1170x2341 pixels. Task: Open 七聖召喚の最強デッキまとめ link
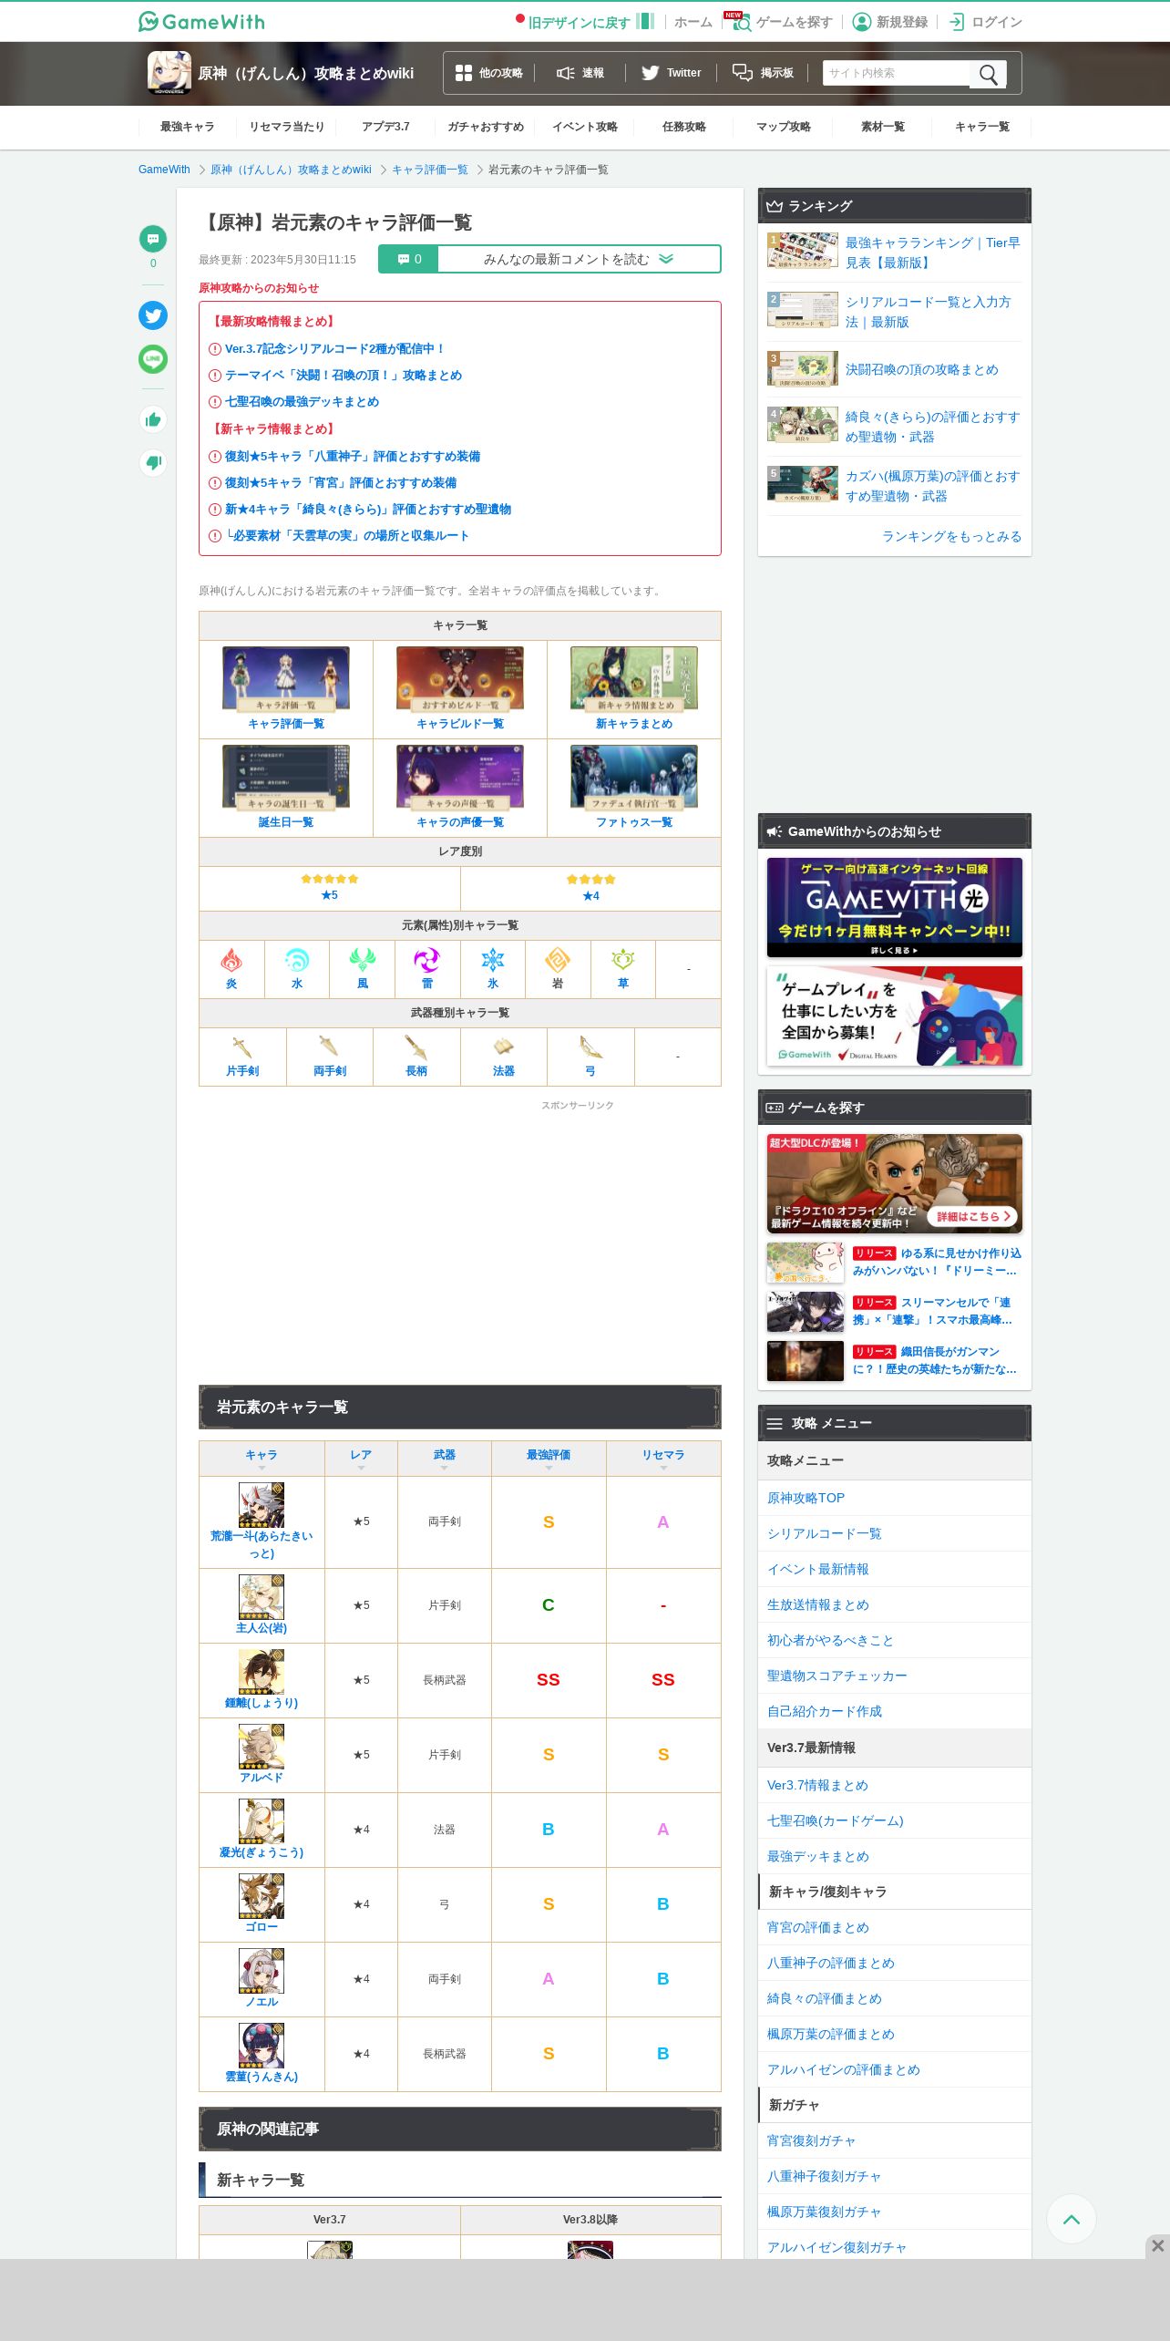302,402
